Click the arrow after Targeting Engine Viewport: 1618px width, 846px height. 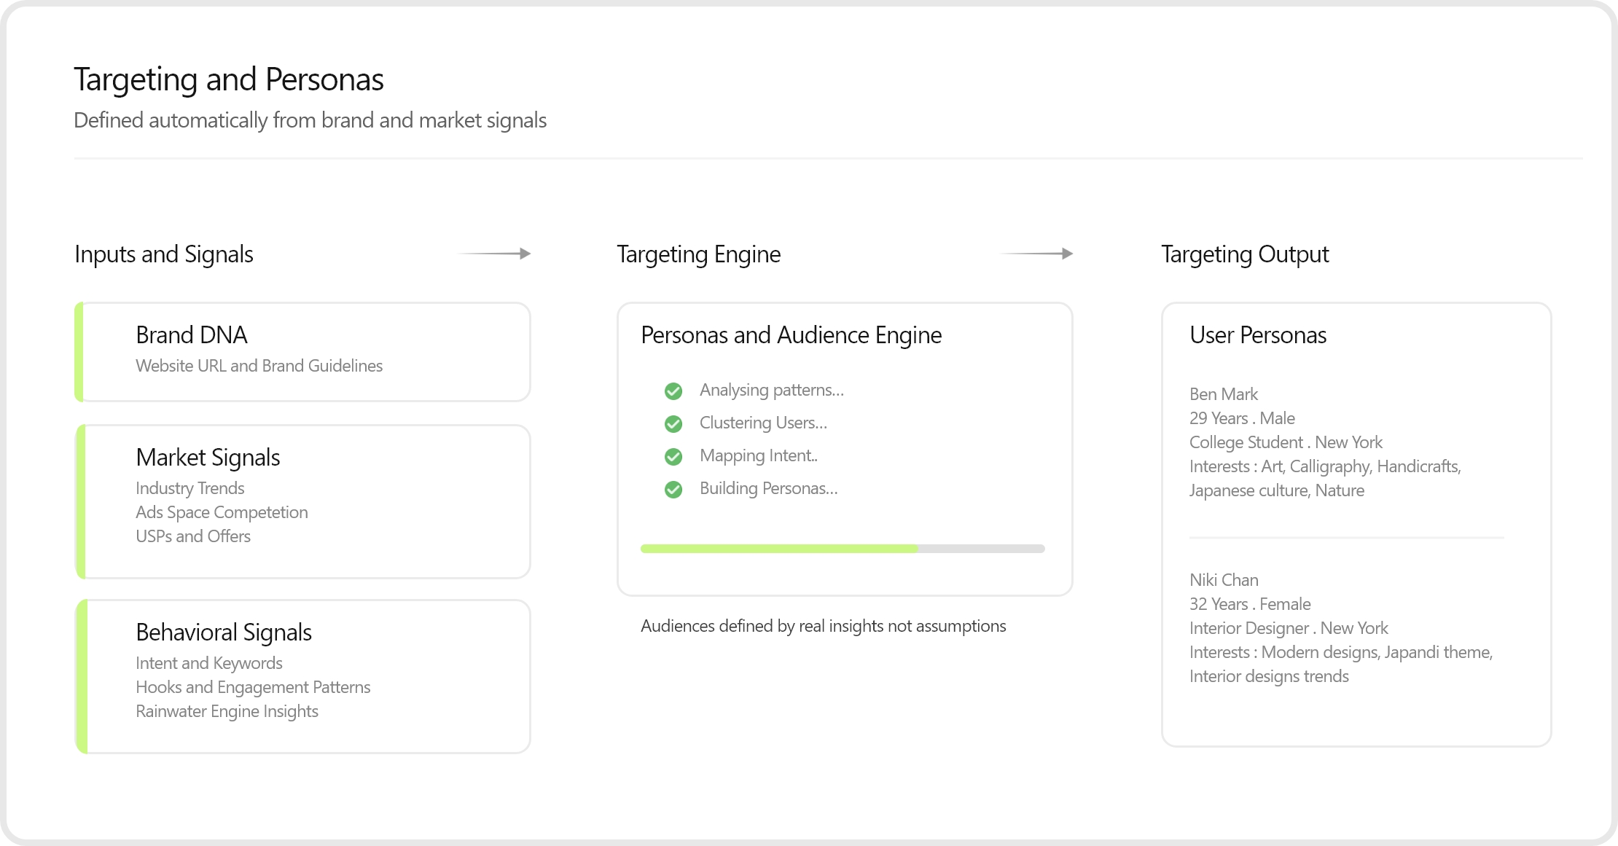pos(1037,254)
